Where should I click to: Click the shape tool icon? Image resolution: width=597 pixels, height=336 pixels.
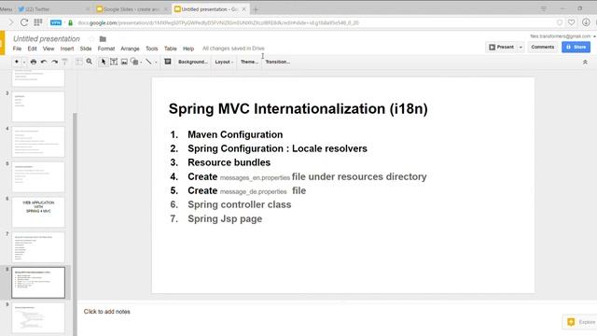point(134,62)
